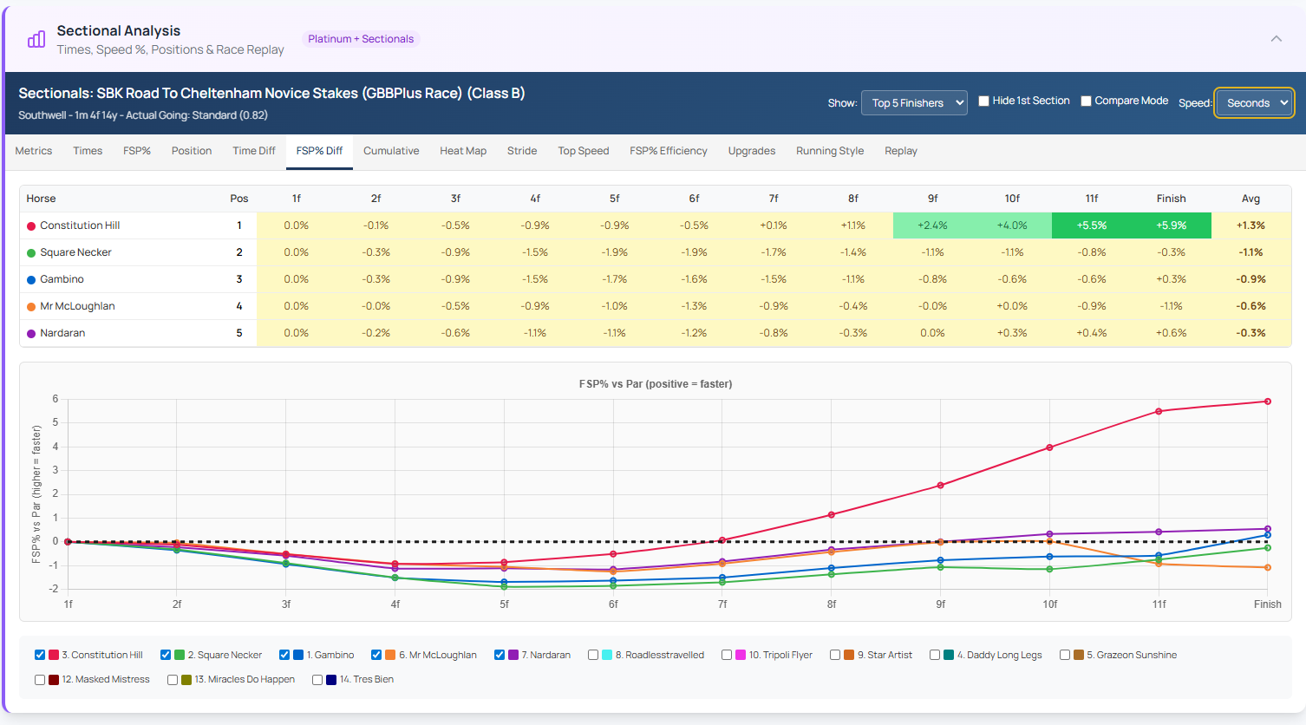1306x725 pixels.
Task: Open the Position tab
Action: [x=192, y=151]
